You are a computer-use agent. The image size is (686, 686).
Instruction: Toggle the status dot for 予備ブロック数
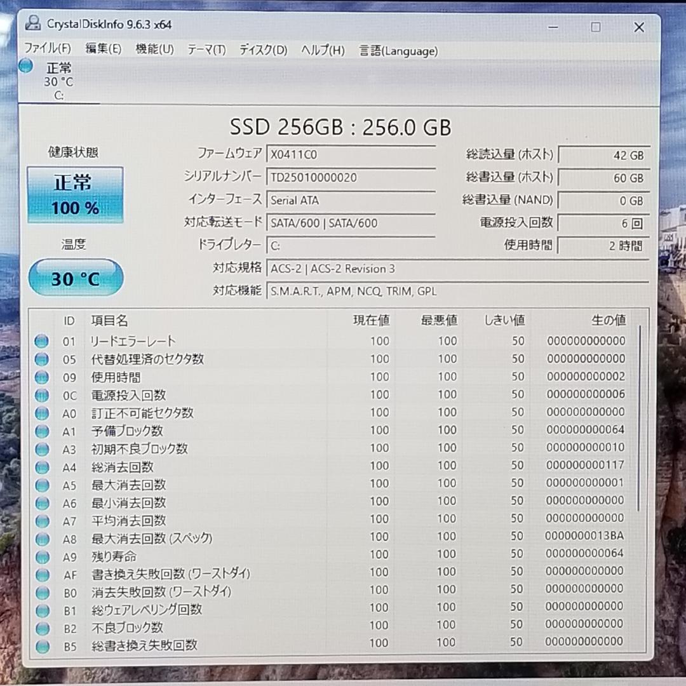pos(41,430)
